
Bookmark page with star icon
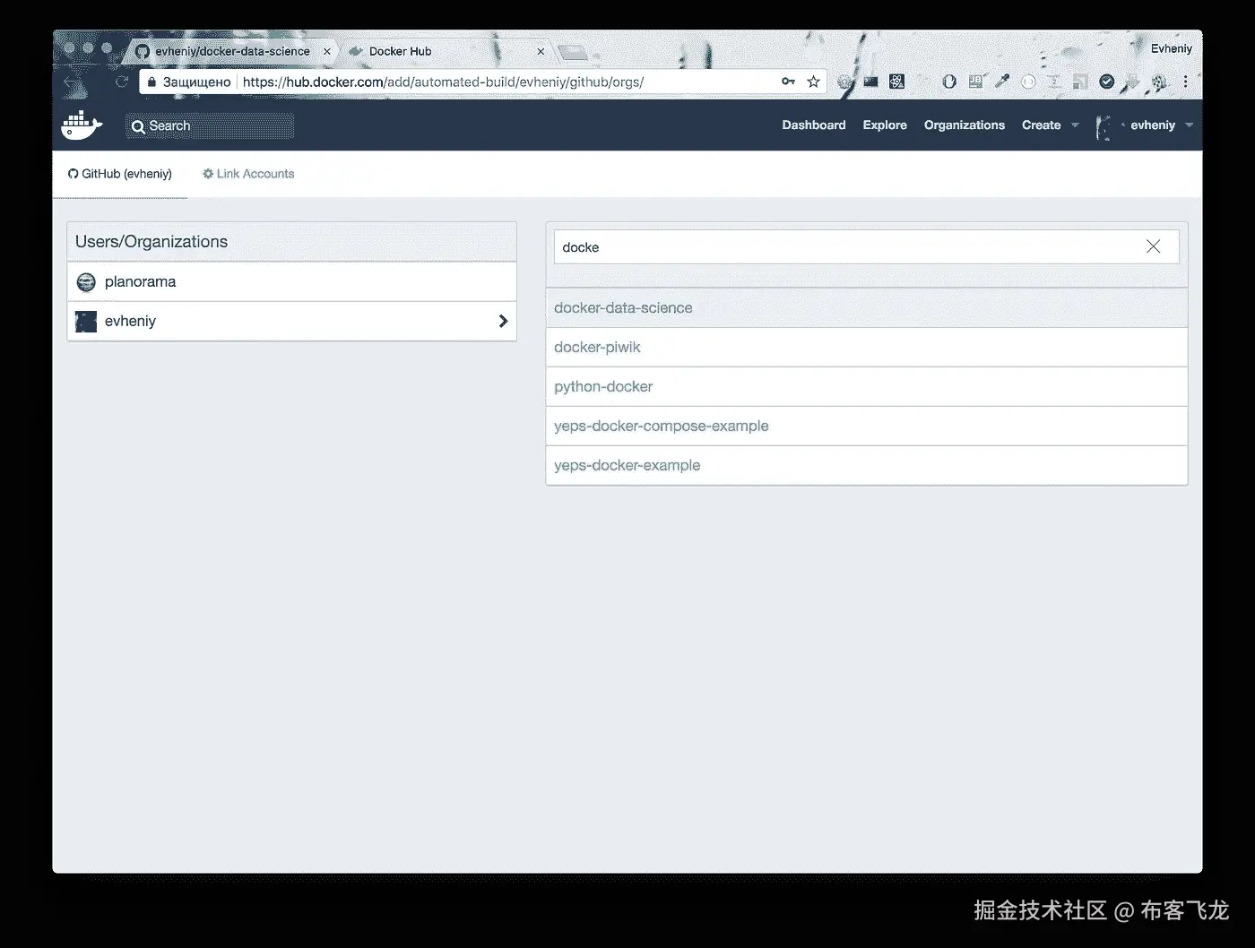pos(813,82)
